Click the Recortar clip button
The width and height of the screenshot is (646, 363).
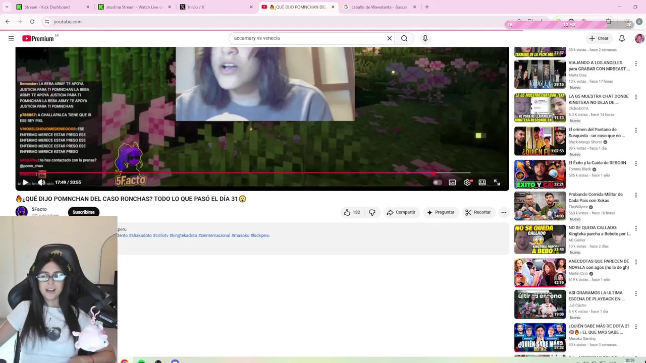(478, 212)
